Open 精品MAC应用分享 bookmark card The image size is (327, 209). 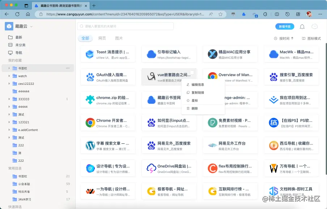coord(230,54)
